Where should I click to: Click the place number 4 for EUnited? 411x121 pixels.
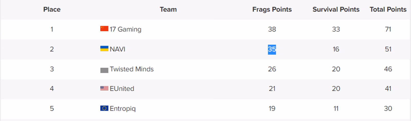click(x=52, y=89)
